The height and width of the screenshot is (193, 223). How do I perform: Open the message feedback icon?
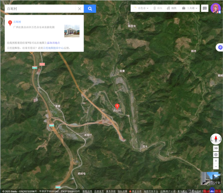pyautogui.click(x=205, y=8)
